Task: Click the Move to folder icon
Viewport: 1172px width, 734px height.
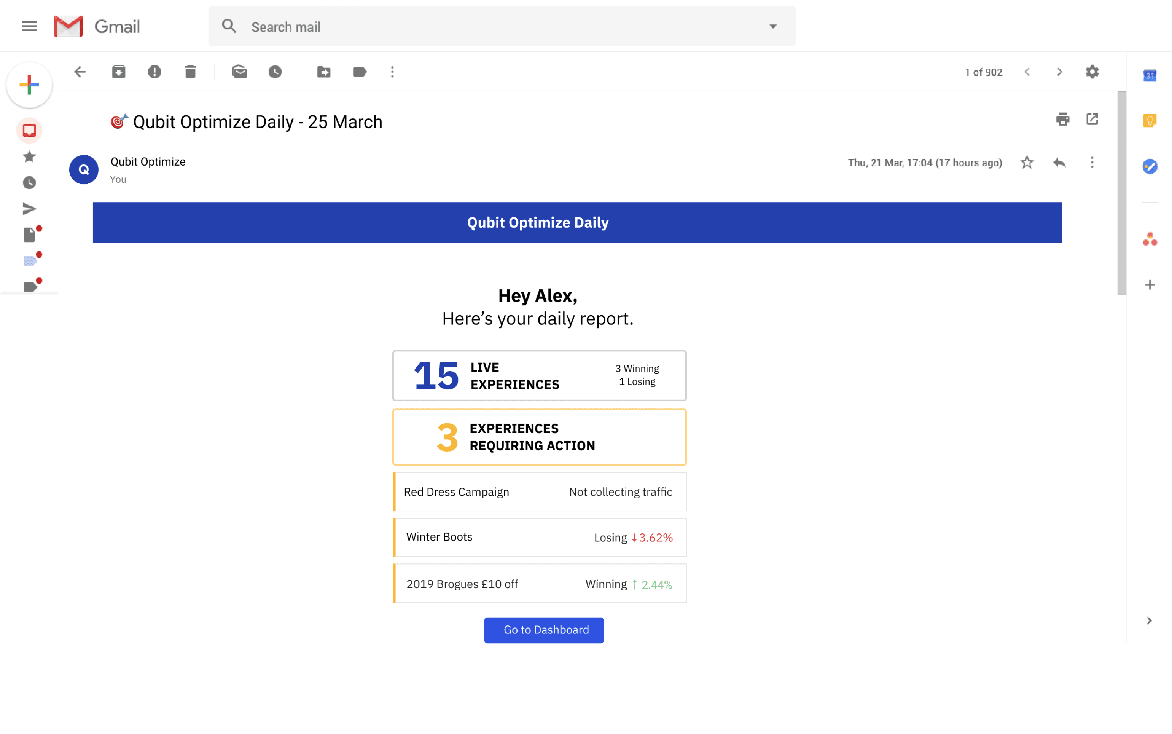Action: coord(323,72)
